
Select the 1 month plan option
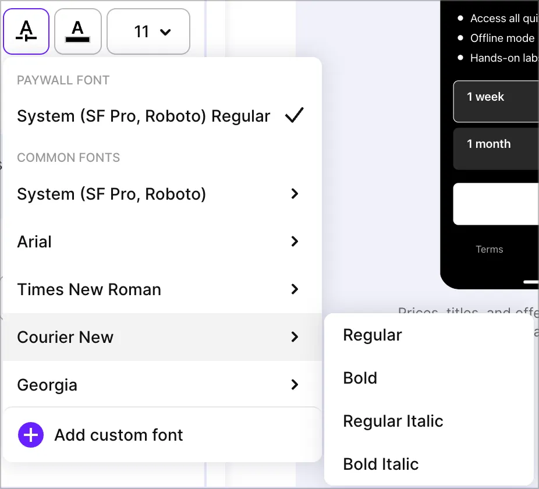[496, 148]
